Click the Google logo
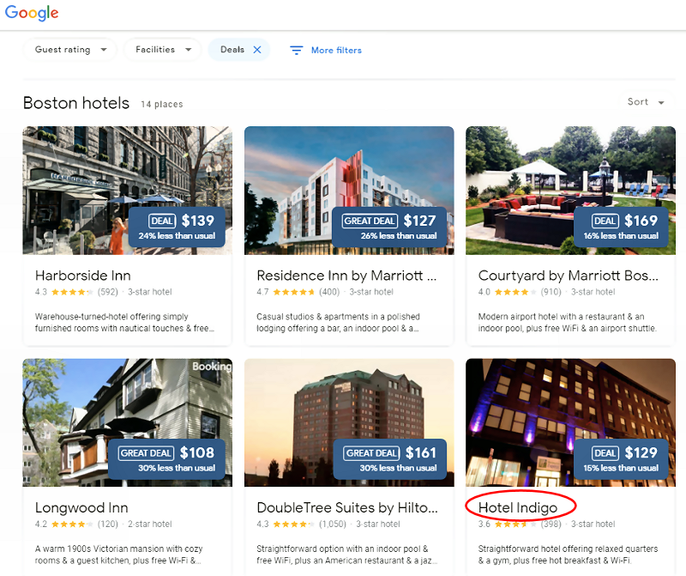The width and height of the screenshot is (686, 576). (32, 13)
